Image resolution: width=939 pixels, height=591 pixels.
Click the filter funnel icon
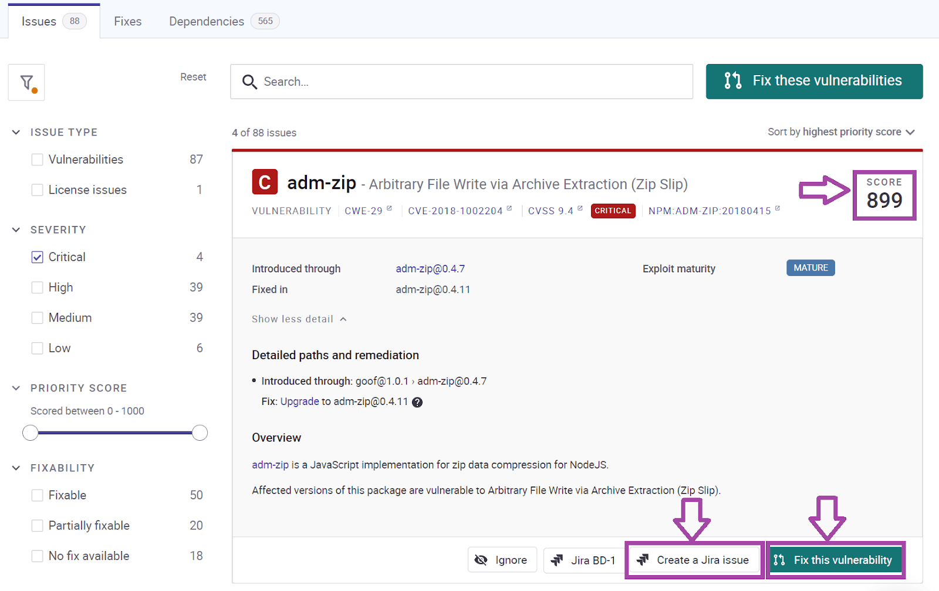coord(26,82)
